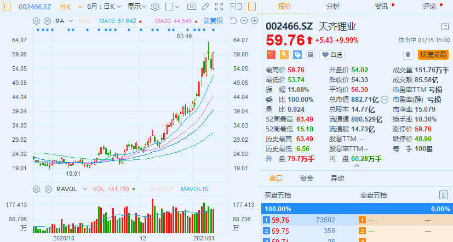The width and height of the screenshot is (453, 242).
Task: Click the more options icon beside 总市值
Action: [385, 100]
